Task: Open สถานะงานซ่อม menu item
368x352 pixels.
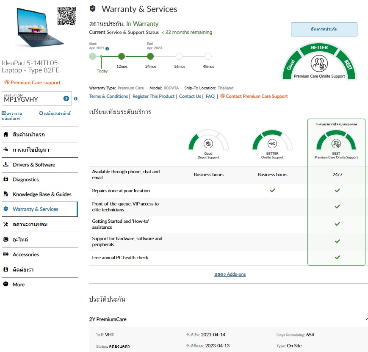Action: (x=40, y=224)
